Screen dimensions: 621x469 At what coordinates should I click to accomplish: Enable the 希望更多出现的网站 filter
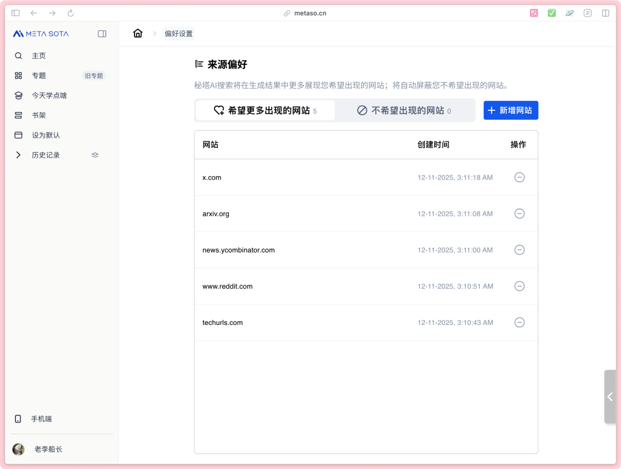265,110
